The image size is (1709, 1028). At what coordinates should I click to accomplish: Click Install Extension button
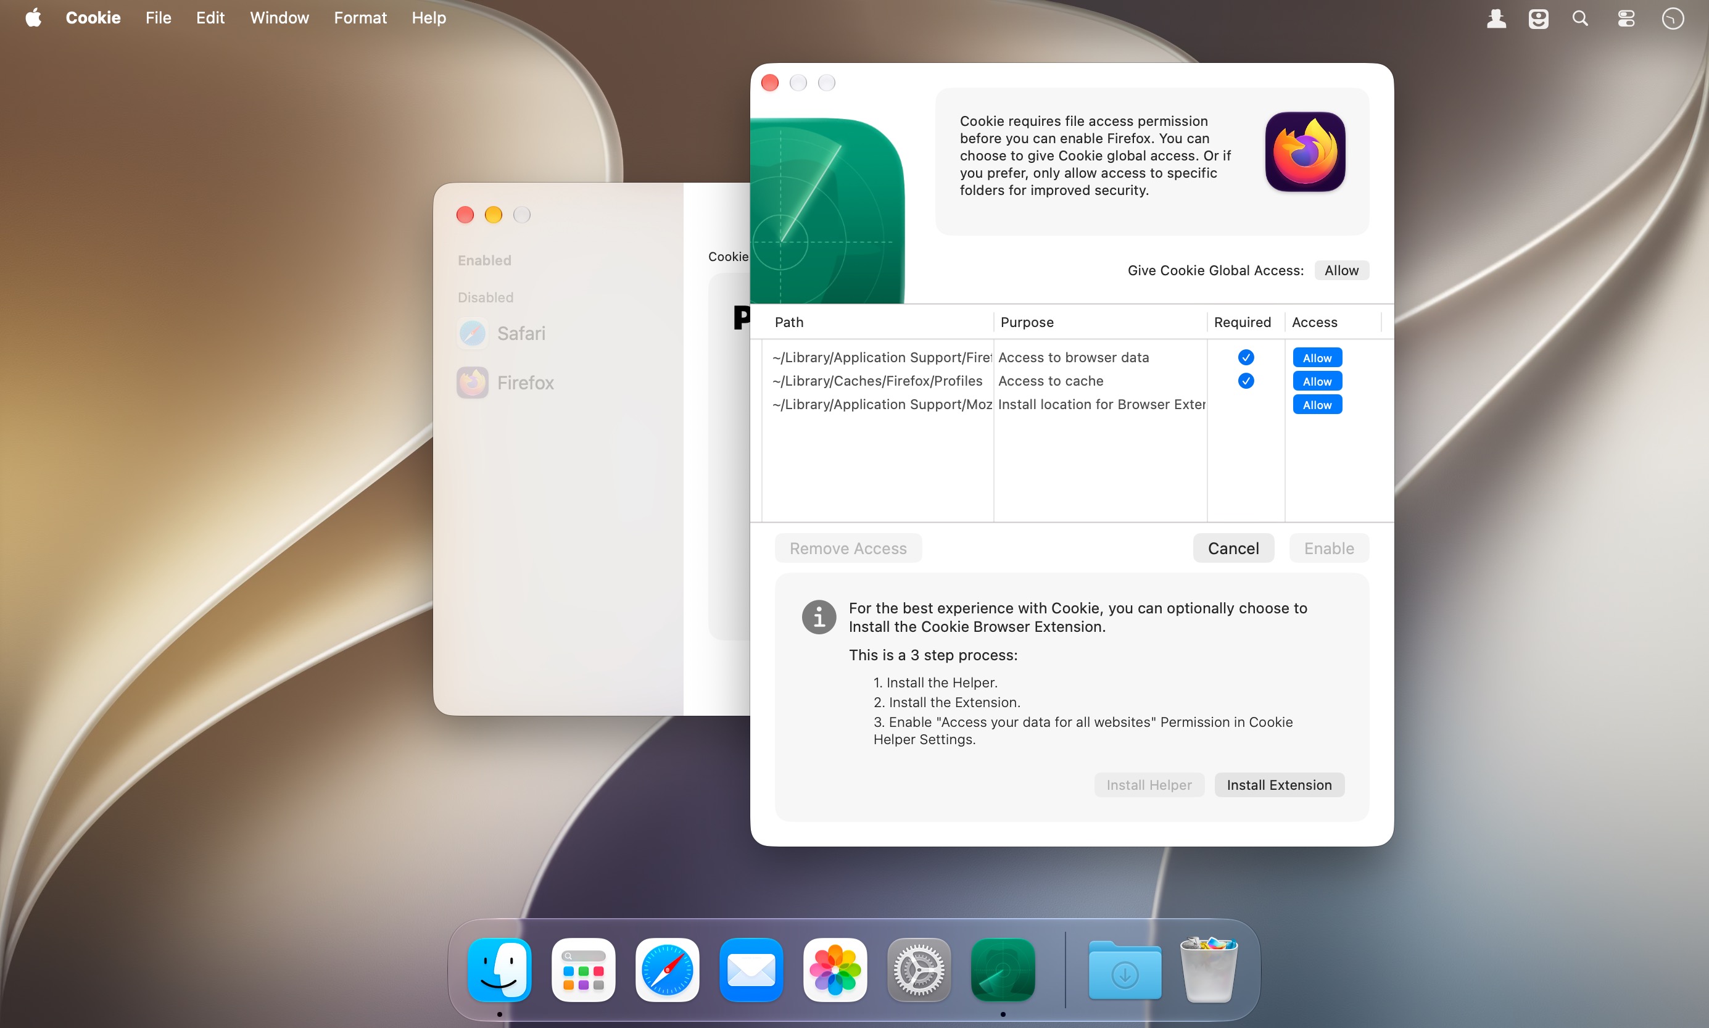(1279, 785)
